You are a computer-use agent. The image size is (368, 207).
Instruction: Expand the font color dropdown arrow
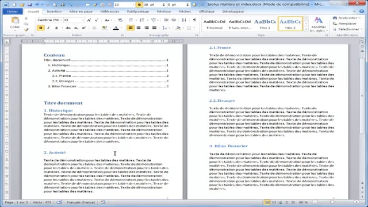[x=121, y=28]
